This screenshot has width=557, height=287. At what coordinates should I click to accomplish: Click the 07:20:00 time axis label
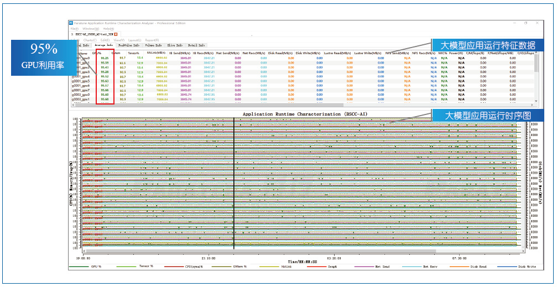[x=459, y=258]
